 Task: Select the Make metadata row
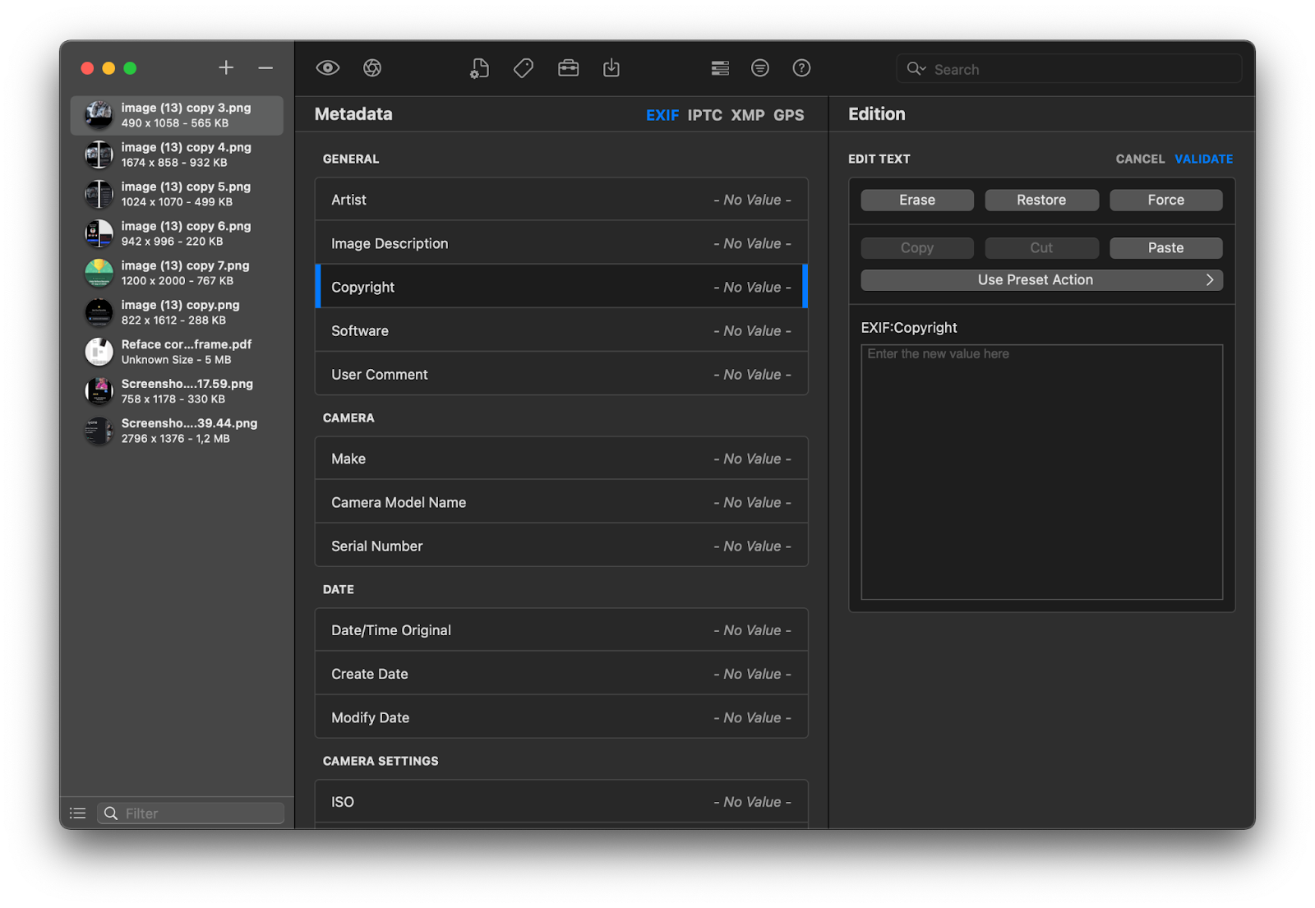(561, 459)
